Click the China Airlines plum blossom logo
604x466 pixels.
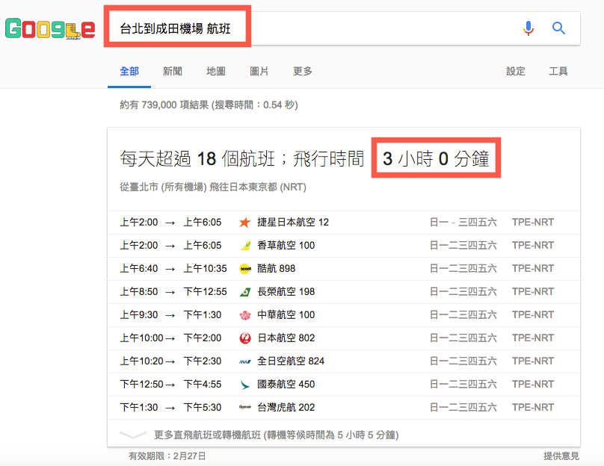[x=245, y=315]
